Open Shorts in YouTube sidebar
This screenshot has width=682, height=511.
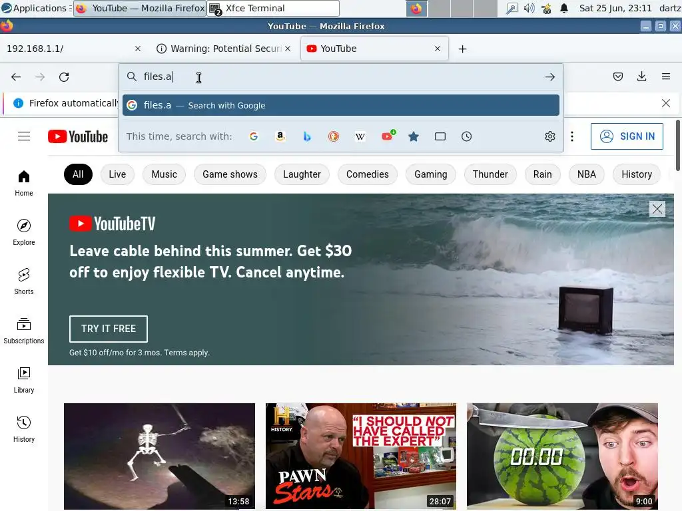24,281
